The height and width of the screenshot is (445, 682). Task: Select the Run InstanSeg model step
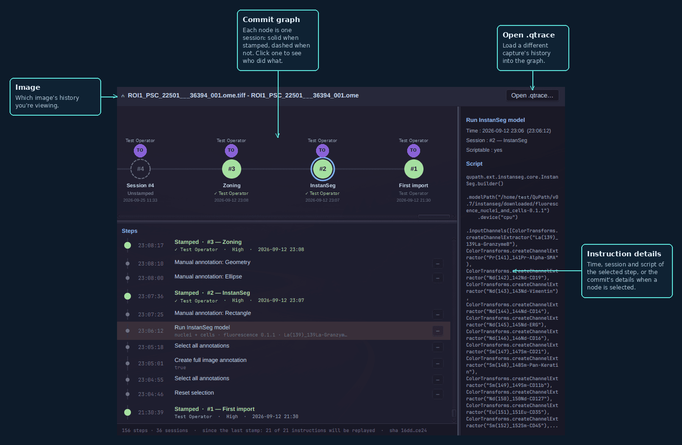point(283,331)
